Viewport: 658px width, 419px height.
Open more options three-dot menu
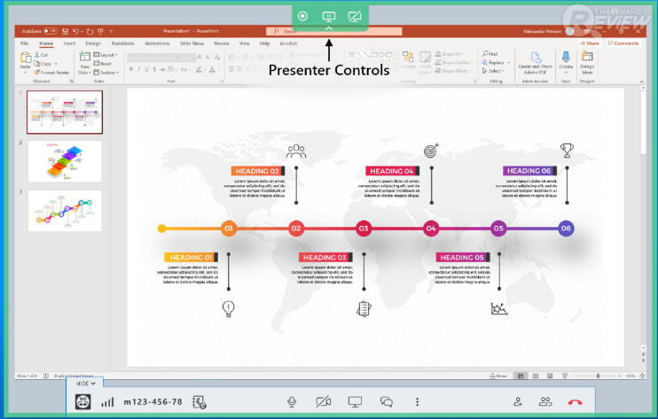click(417, 402)
